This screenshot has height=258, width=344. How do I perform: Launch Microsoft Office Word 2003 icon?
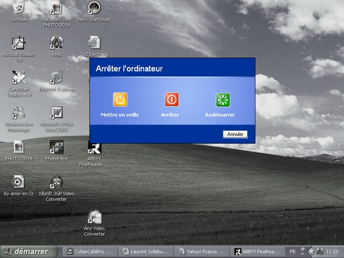click(56, 112)
